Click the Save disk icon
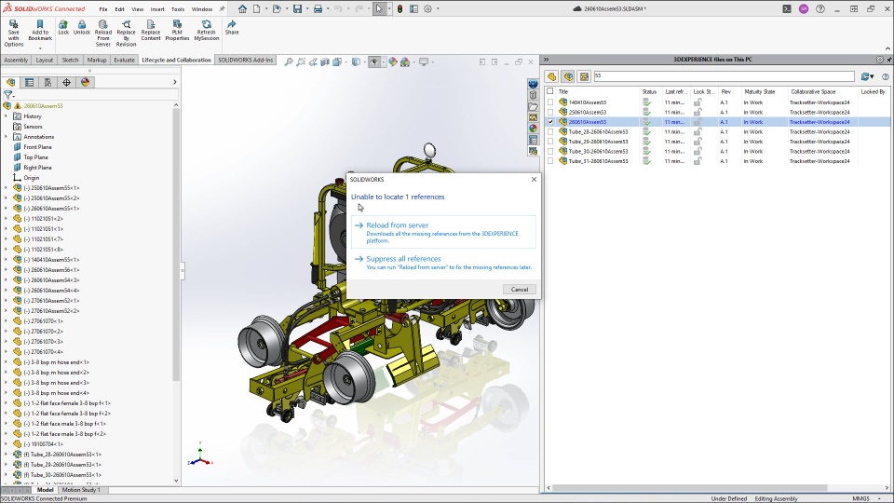The image size is (894, 503). click(297, 8)
